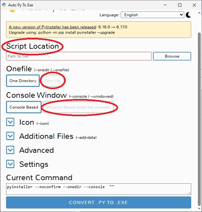Screen dimensions: 202x212
Task: Open the Language dropdown
Action: click(x=152, y=15)
